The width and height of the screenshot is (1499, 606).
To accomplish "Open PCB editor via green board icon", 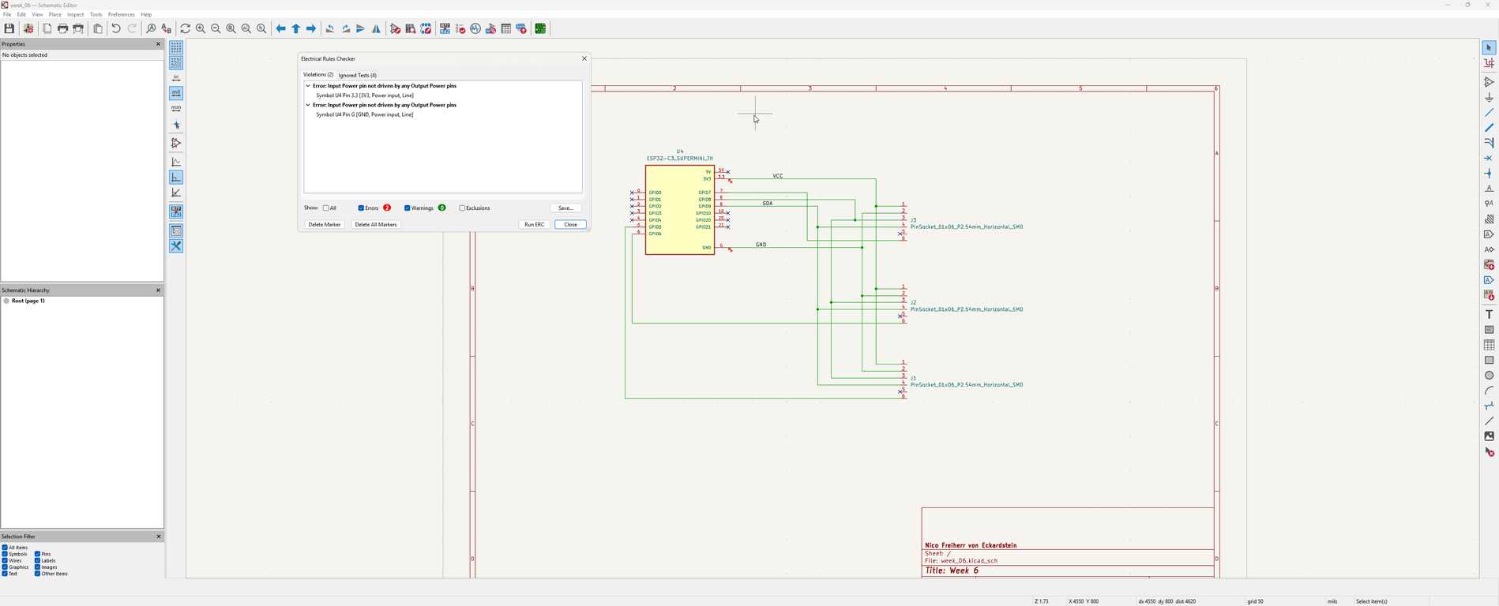I will (541, 28).
